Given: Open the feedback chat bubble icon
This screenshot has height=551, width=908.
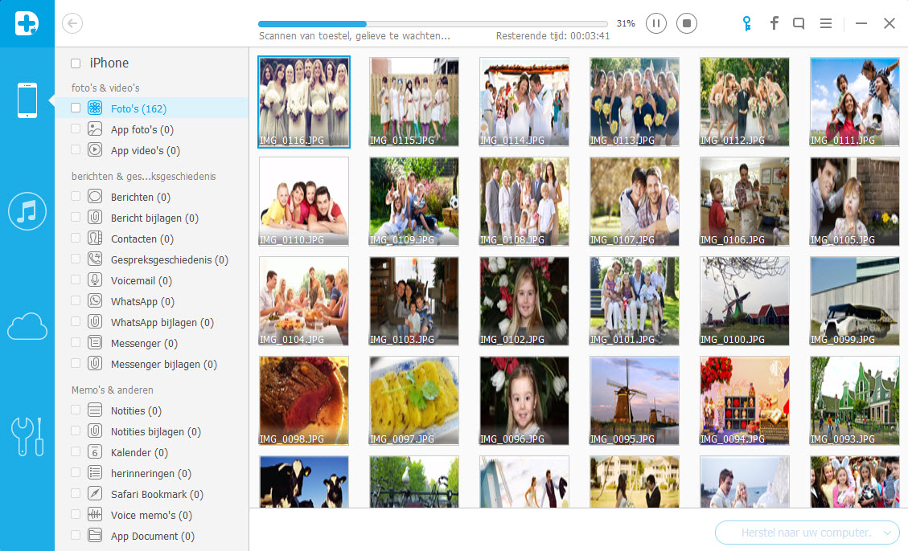Looking at the screenshot, I should tap(799, 23).
